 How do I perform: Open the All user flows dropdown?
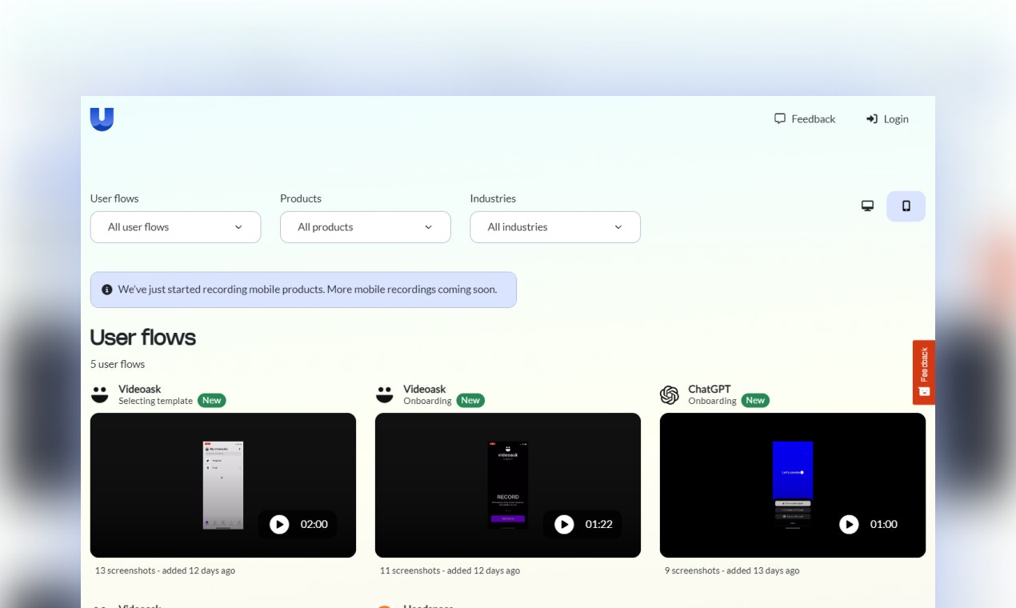pyautogui.click(x=175, y=227)
